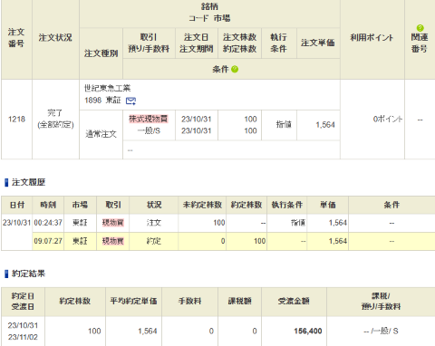Click 現物買 in the 09:07:27 row
435x346 pixels.
[113, 241]
